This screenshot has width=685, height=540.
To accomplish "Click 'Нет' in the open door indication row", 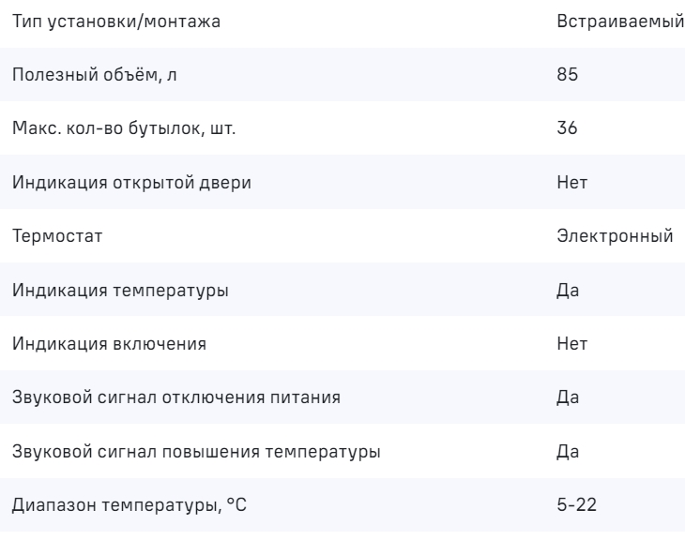I will [x=571, y=183].
